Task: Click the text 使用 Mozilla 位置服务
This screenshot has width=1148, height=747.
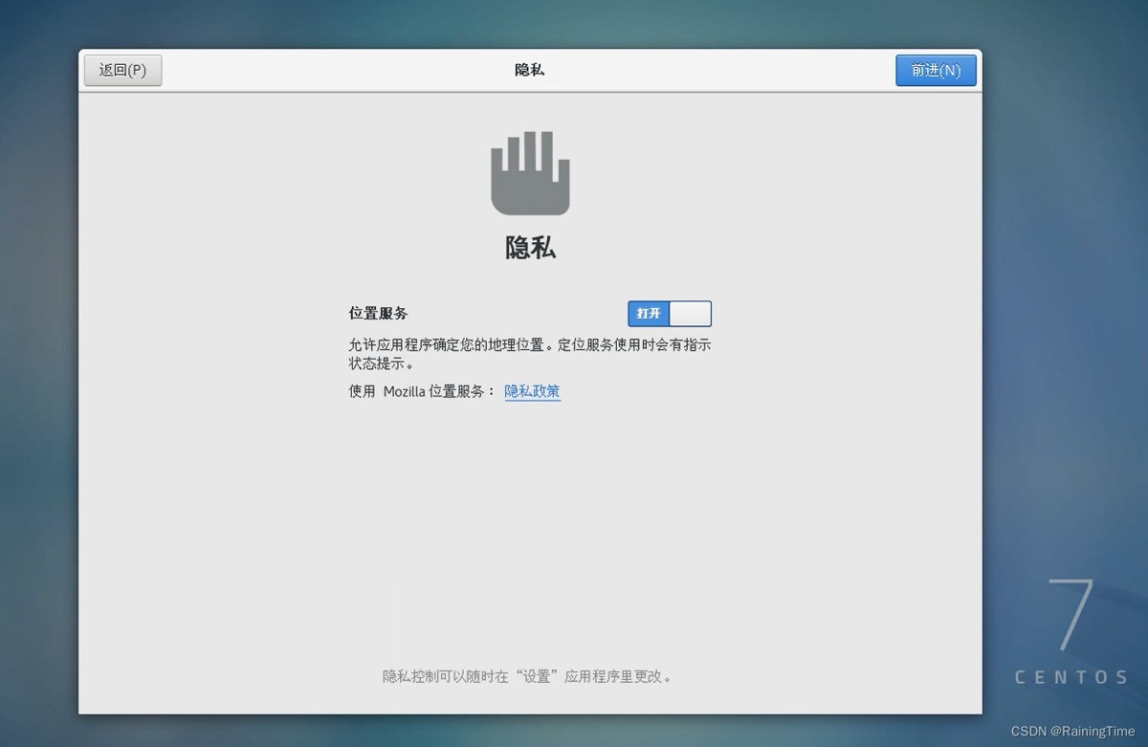Action: pos(419,391)
